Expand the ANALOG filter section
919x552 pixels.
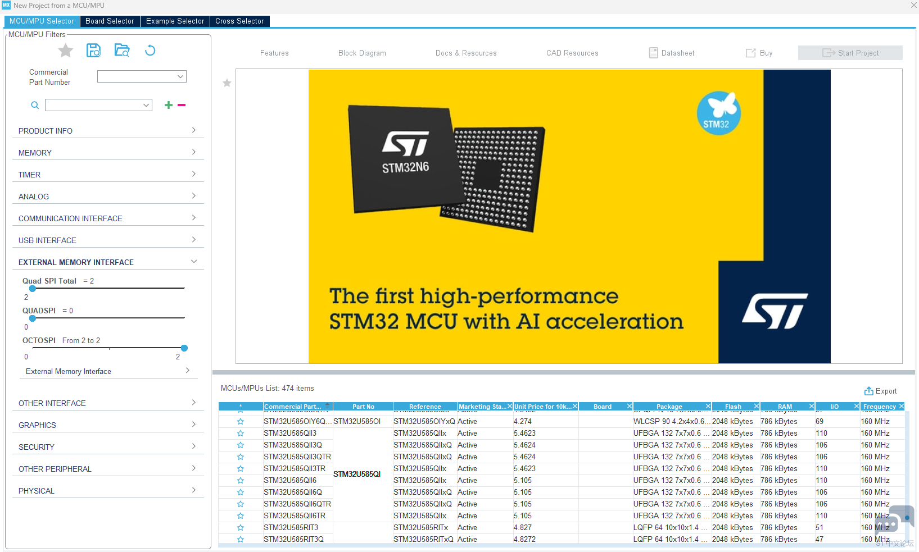tap(108, 196)
